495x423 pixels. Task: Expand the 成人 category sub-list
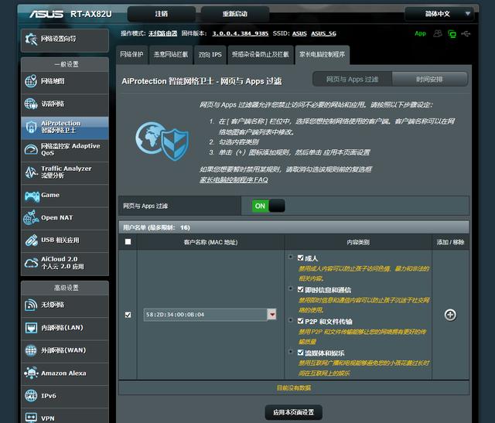291,257
